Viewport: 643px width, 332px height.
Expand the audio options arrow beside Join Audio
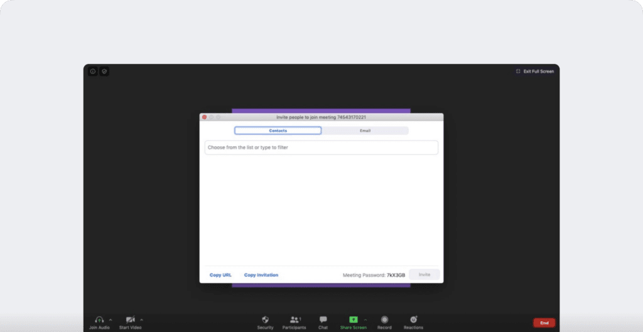(x=111, y=319)
